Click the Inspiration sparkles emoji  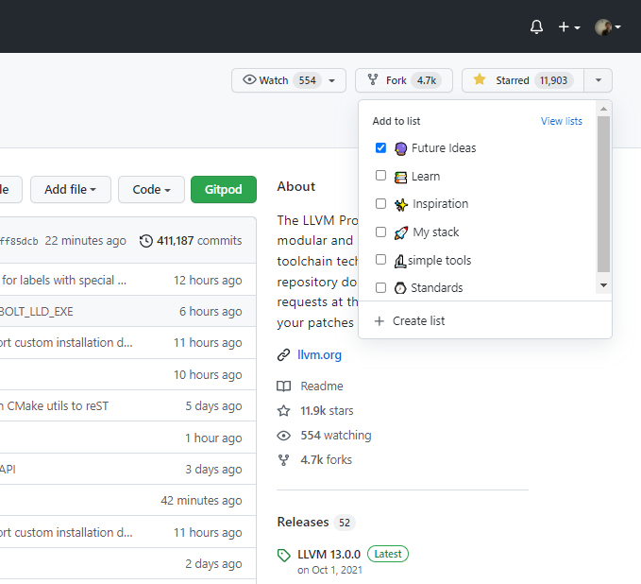[x=401, y=205]
